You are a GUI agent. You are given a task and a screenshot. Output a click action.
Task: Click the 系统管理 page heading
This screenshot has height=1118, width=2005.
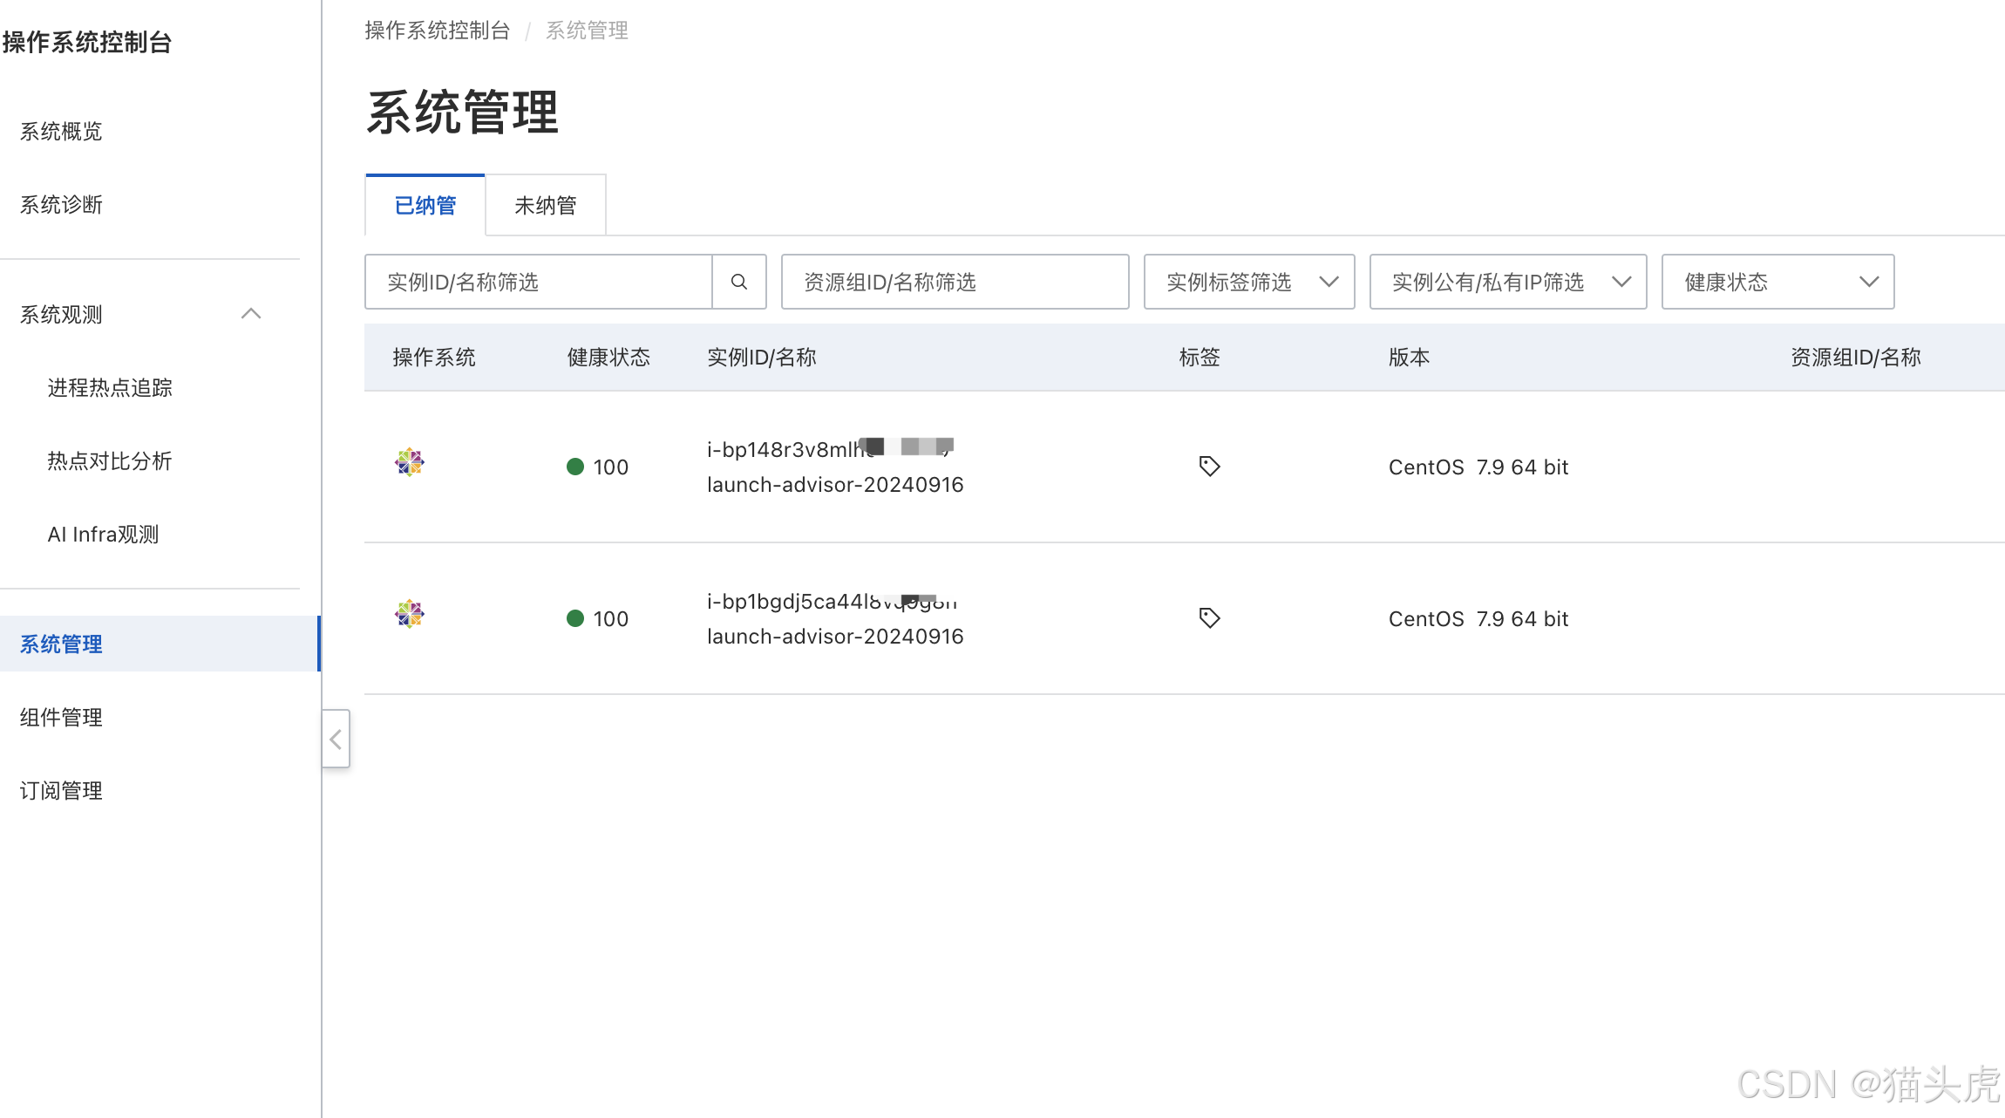462,112
